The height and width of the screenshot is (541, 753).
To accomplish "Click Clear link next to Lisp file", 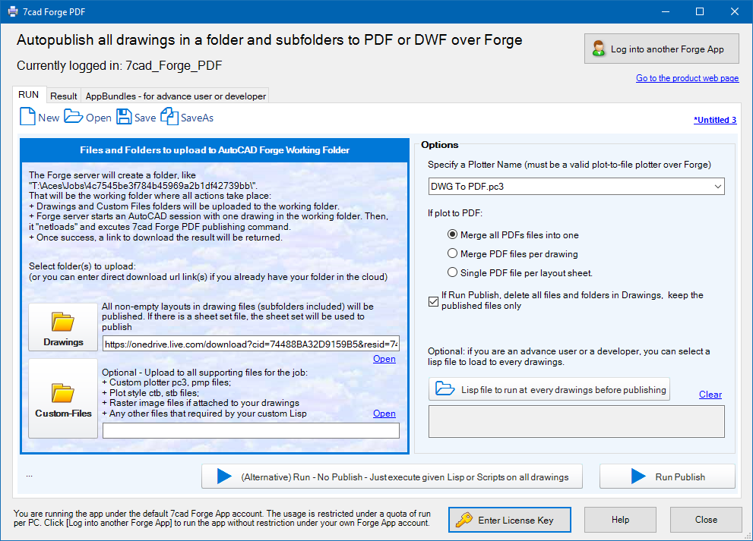I will pos(710,395).
